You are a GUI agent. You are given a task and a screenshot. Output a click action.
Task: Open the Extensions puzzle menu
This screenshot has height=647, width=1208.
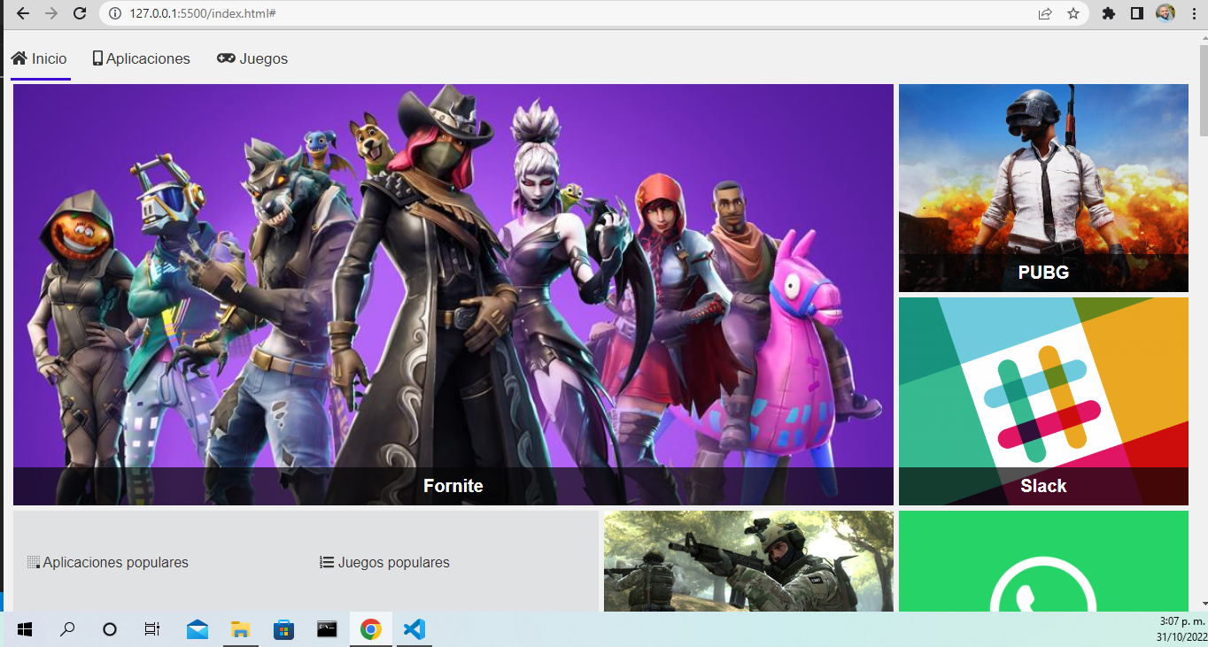click(1109, 13)
